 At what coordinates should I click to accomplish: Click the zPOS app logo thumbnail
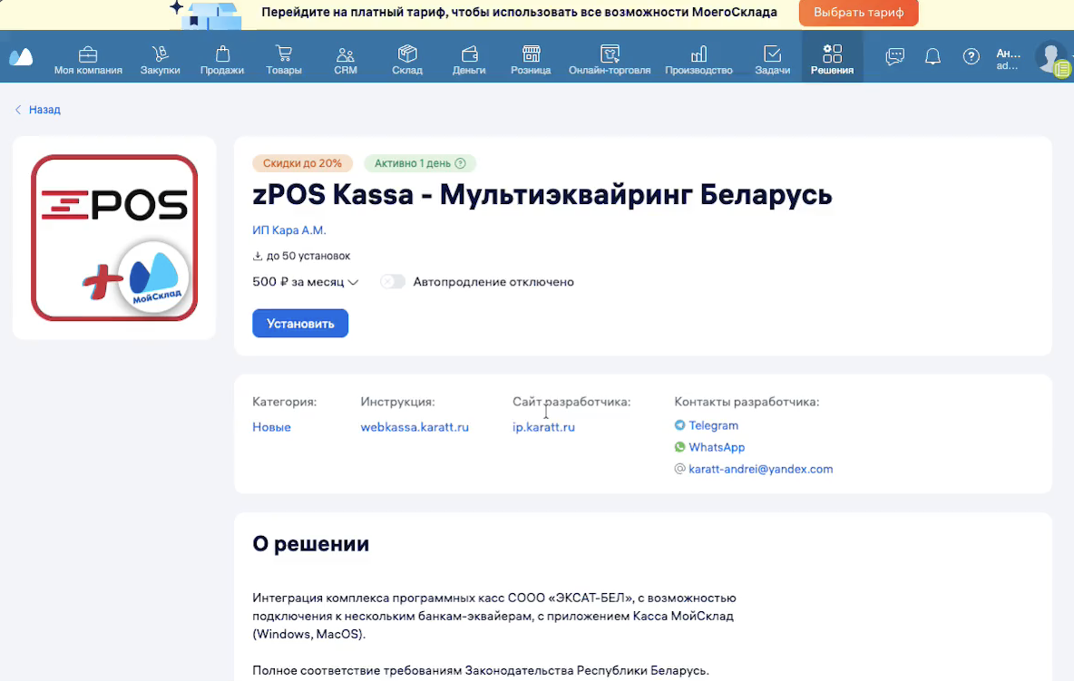pos(114,238)
